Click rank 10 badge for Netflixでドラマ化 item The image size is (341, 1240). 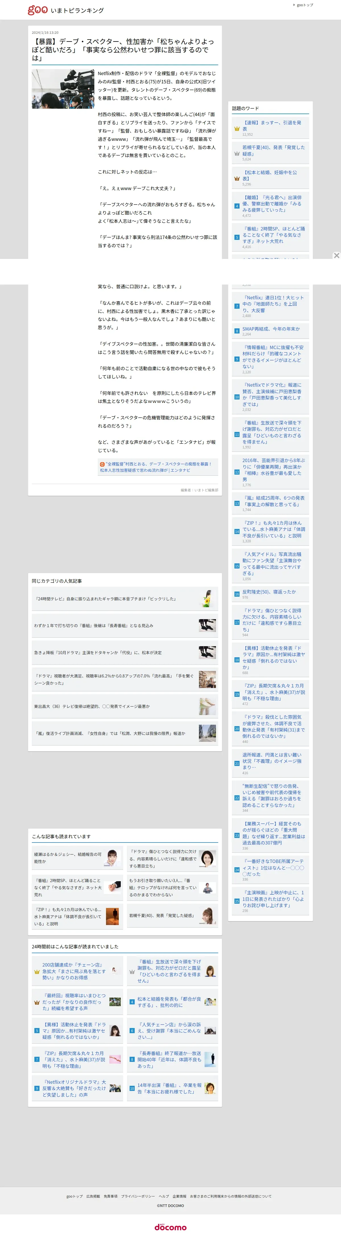237,397
